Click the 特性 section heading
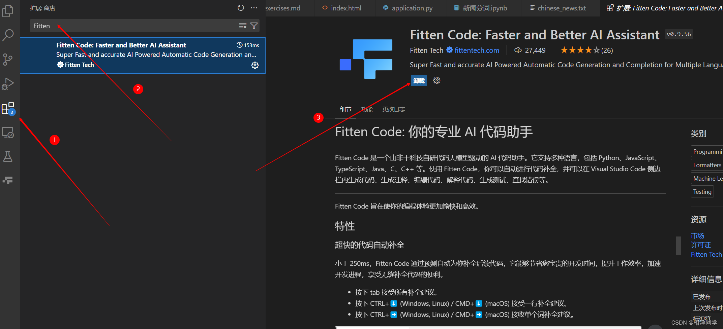This screenshot has width=723, height=329. [x=345, y=226]
